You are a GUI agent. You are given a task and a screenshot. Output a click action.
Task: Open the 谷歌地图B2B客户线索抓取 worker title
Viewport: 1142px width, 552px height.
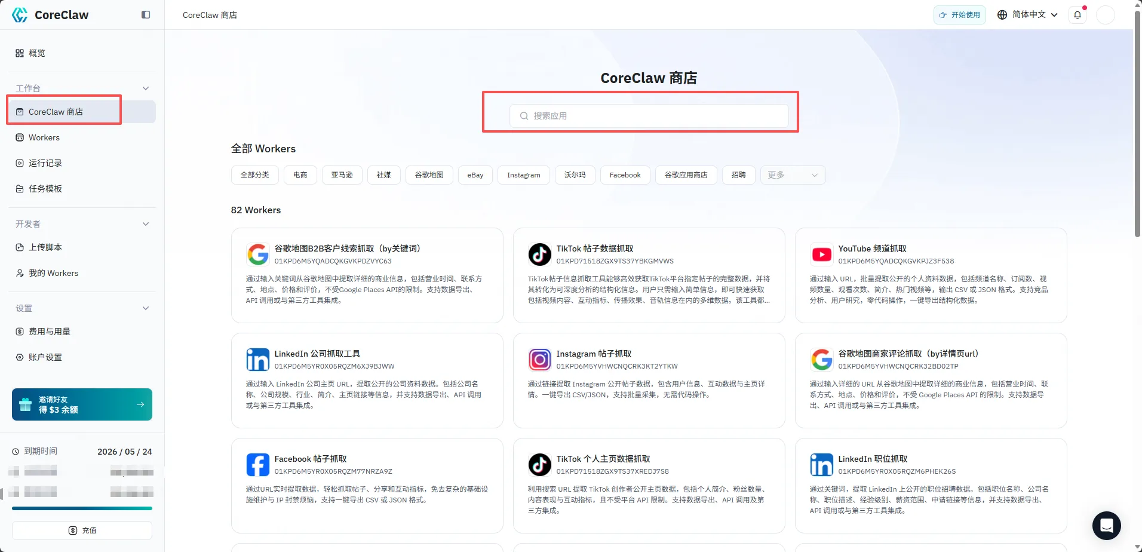[348, 249]
